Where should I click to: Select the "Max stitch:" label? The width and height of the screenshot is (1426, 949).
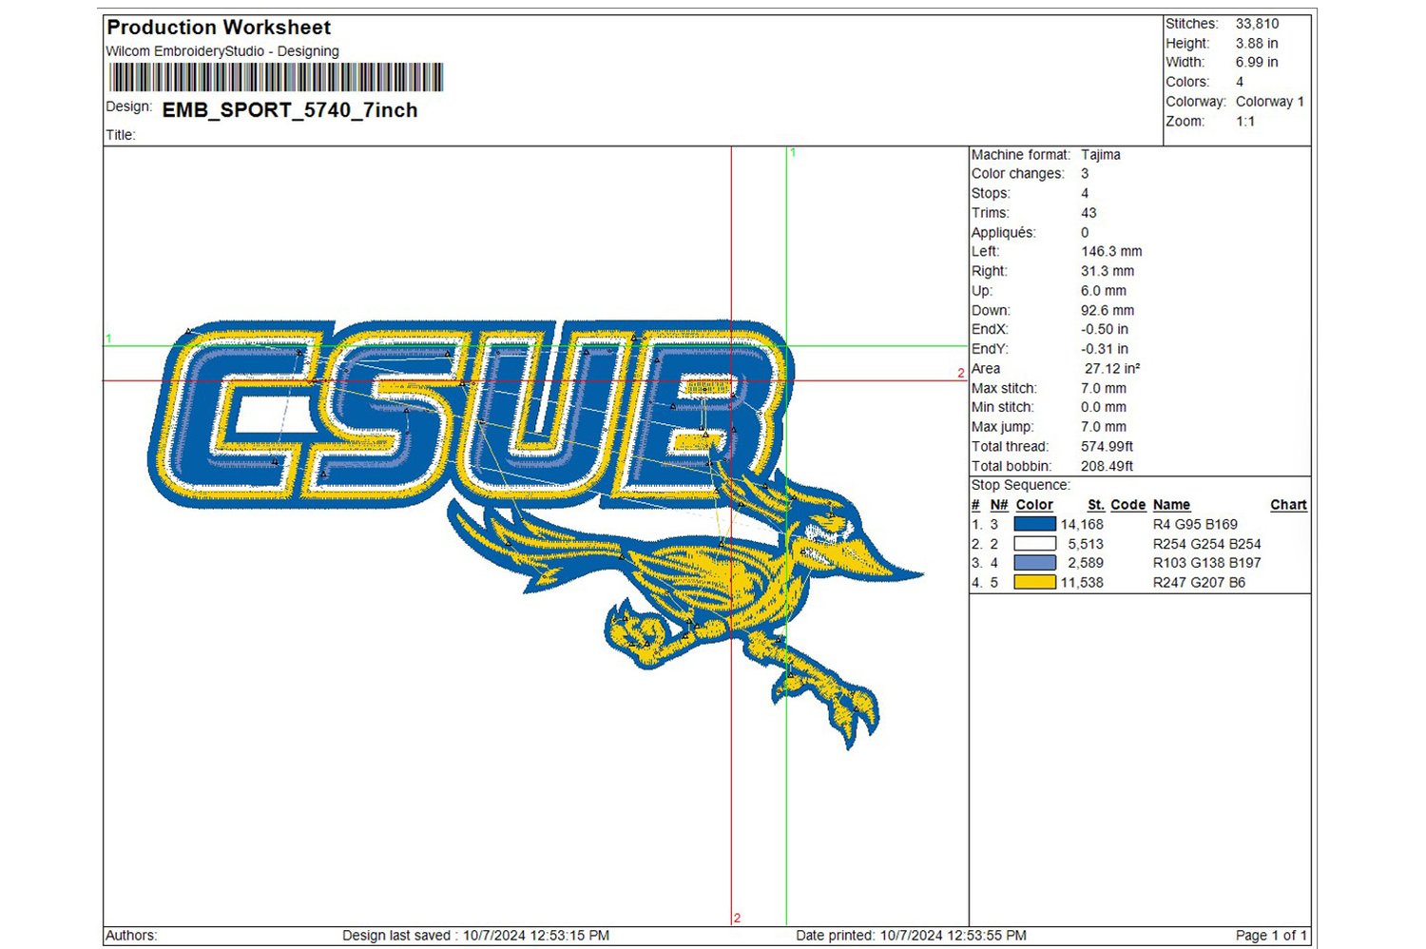coord(1005,389)
